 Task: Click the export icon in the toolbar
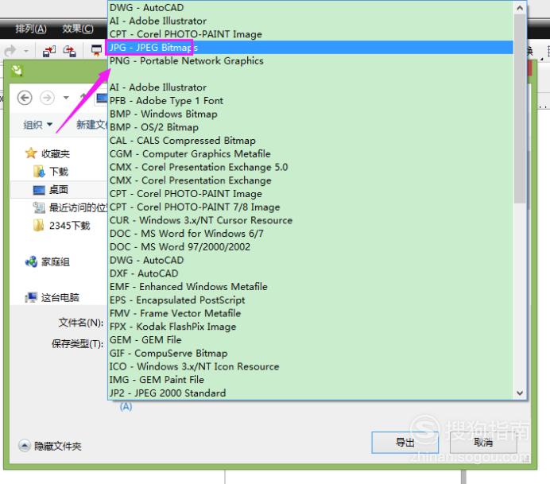click(70, 51)
